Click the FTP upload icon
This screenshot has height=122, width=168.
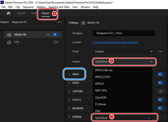coord(9,42)
